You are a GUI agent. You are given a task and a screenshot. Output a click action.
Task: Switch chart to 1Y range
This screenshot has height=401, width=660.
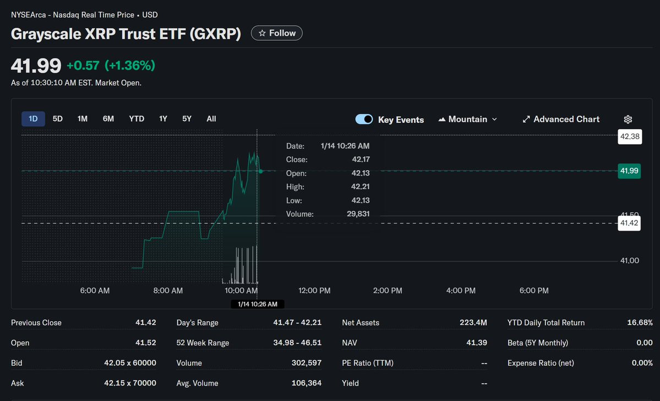tap(163, 119)
